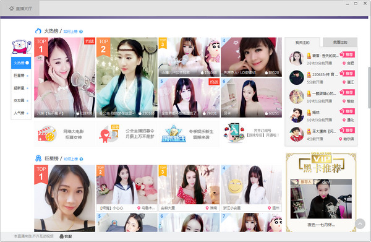
Task: Open the TOP 3 hot-list stream thumbnail
Action: coord(189,57)
